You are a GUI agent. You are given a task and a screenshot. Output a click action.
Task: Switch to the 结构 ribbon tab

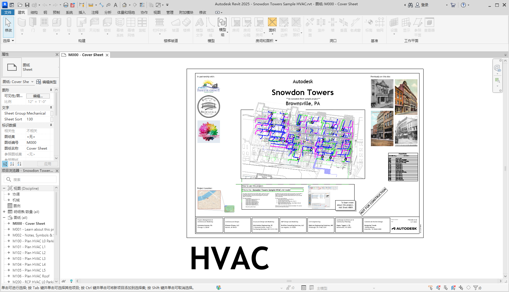34,12
